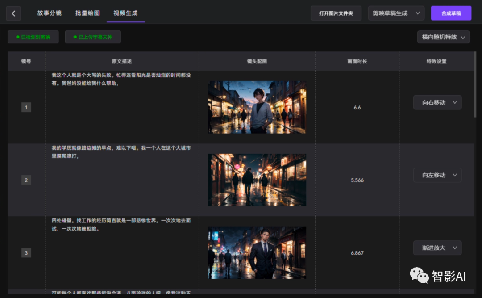
Task: Click the shot number 3 badge
Action: point(26,252)
